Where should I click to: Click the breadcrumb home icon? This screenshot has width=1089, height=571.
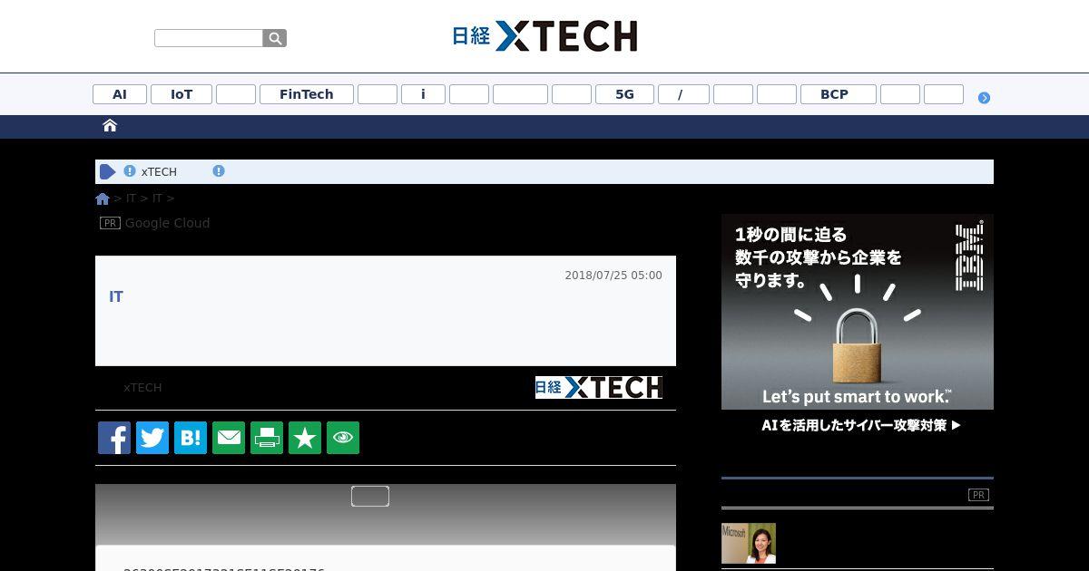(x=103, y=198)
